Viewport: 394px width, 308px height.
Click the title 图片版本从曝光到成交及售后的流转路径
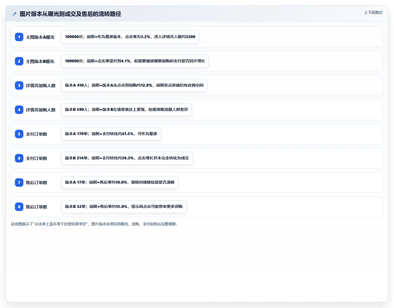pyautogui.click(x=70, y=14)
